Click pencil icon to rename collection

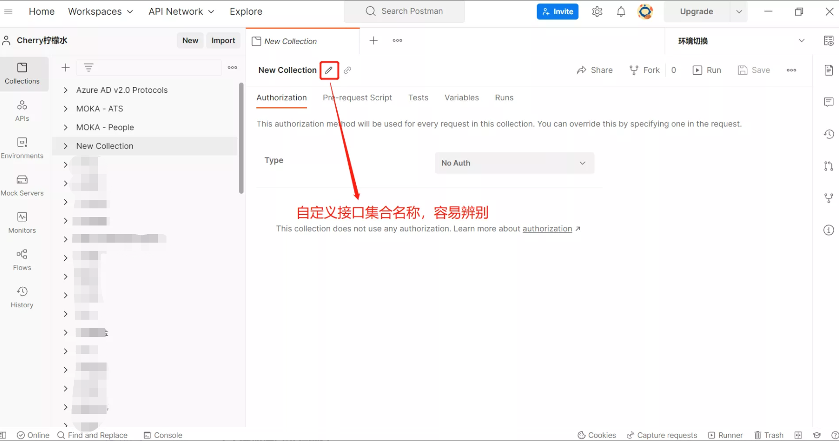tap(329, 70)
